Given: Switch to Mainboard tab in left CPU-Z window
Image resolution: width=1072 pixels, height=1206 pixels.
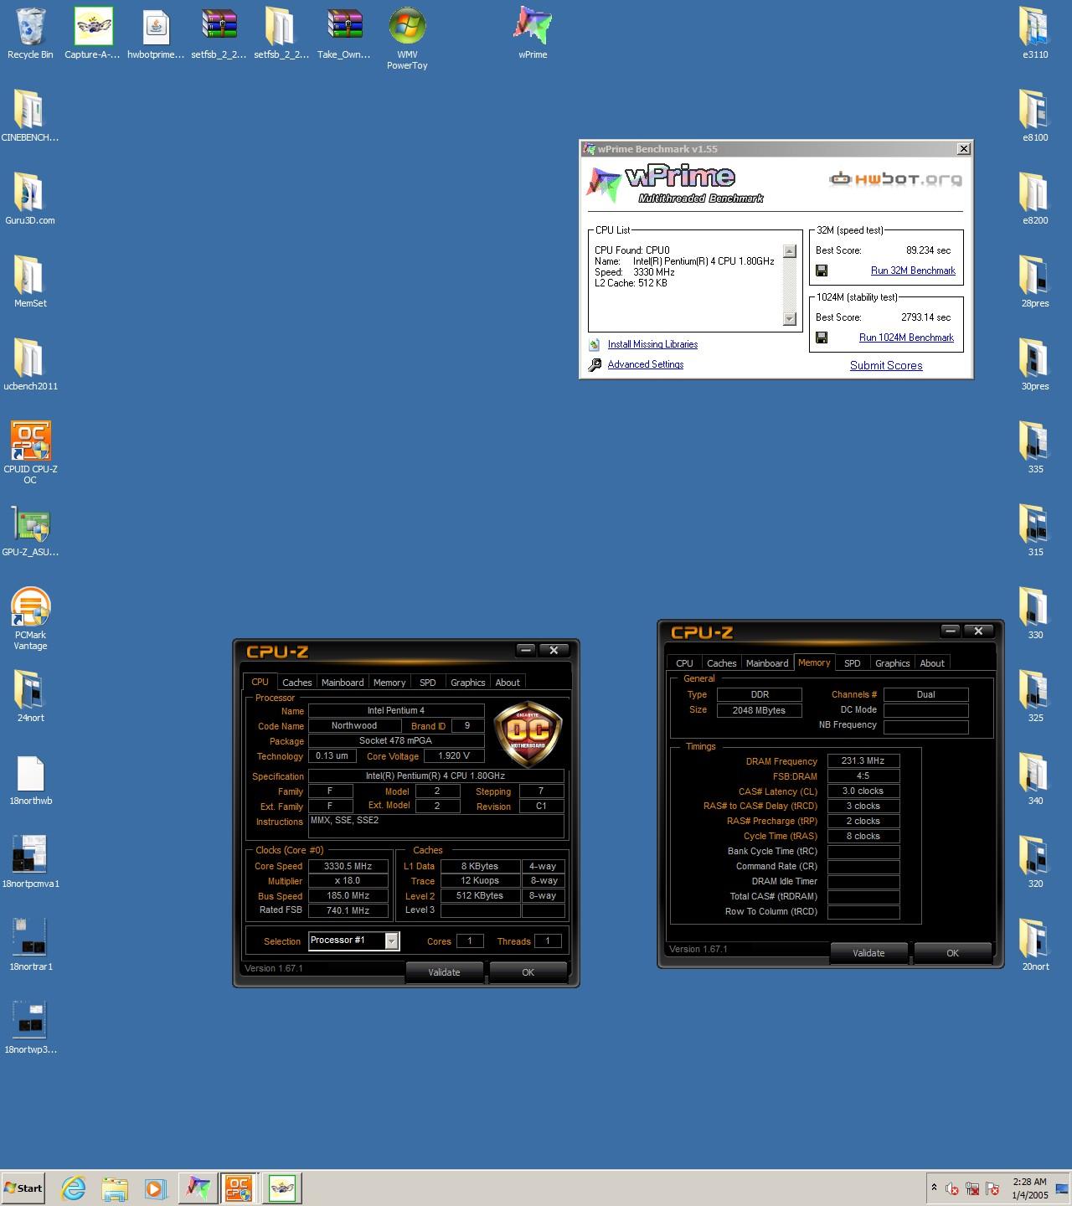Looking at the screenshot, I should 343,683.
